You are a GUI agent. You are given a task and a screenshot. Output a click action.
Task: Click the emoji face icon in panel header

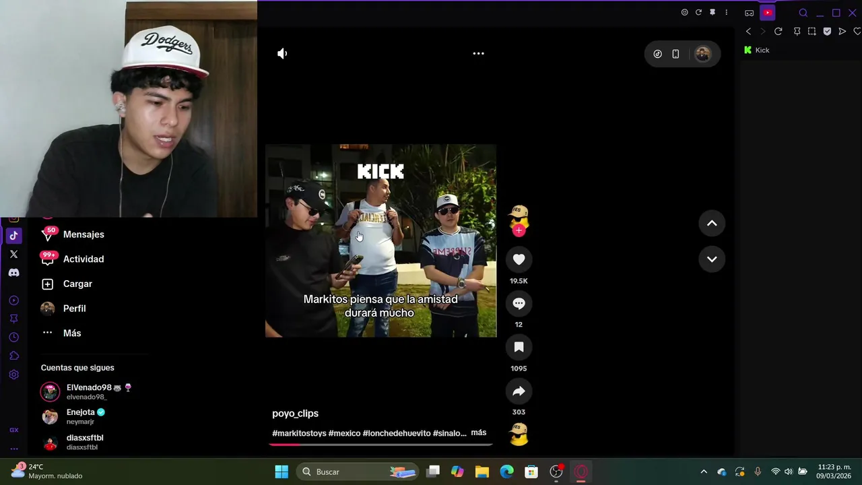click(684, 12)
